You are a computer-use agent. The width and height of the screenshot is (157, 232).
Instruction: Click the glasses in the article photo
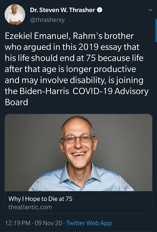pos(78,138)
